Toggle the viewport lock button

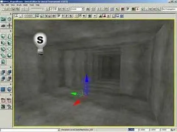[x=80, y=16]
